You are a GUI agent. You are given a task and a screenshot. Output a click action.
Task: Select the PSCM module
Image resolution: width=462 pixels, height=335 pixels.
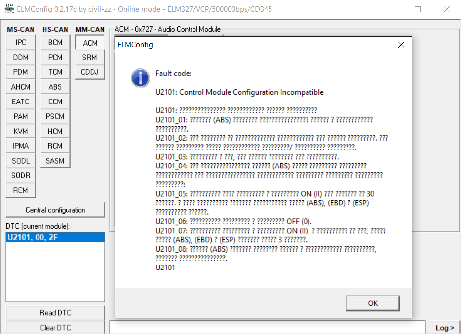pyautogui.click(x=55, y=117)
